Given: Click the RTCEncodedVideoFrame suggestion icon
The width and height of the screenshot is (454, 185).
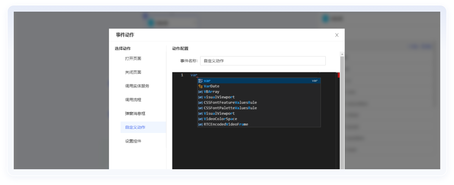Looking at the screenshot, I should pos(200,124).
